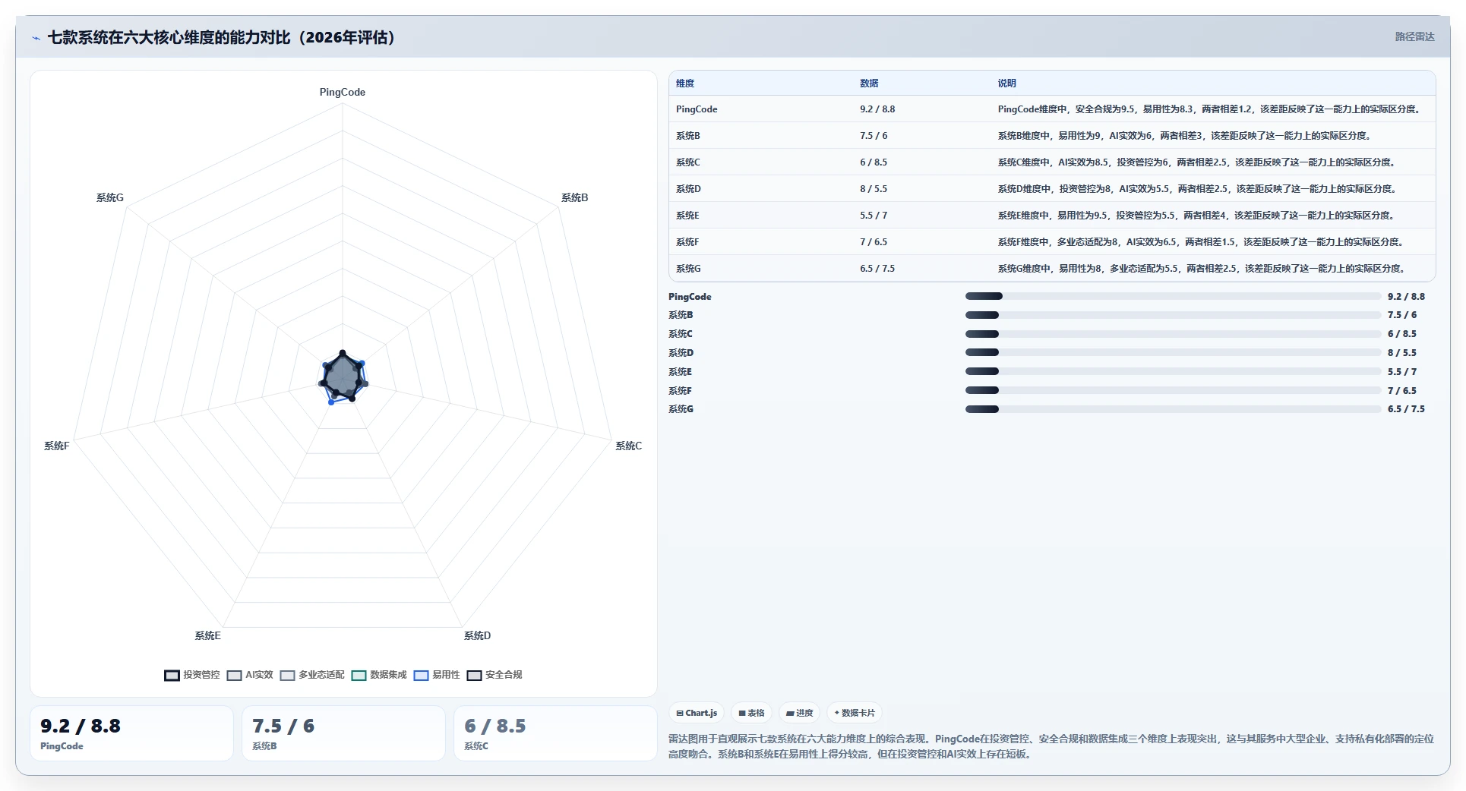The image size is (1466, 791).
Task: Click table value 5.5 / 7
Action: 874,216
